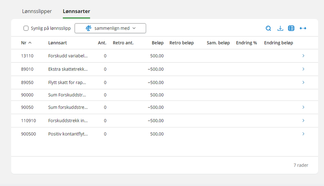Sort by the Endring % column header

click(246, 43)
